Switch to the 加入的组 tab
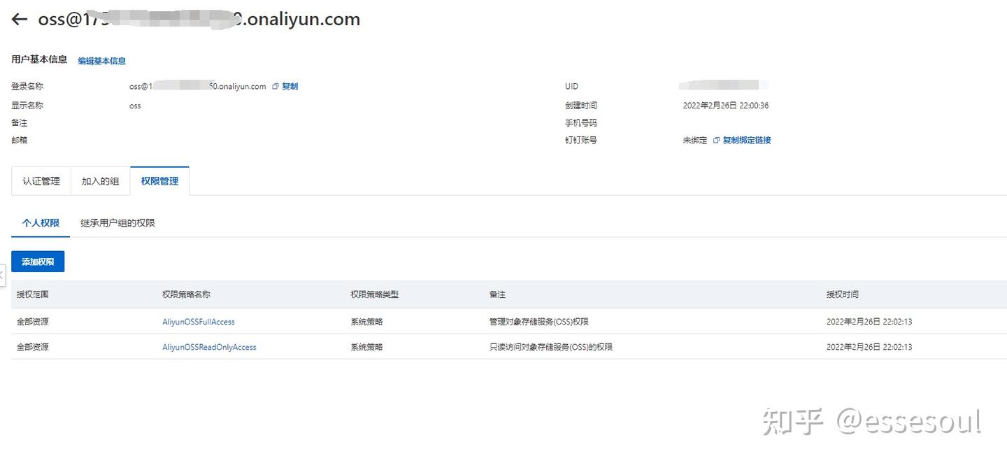1007x463 pixels. pos(100,180)
